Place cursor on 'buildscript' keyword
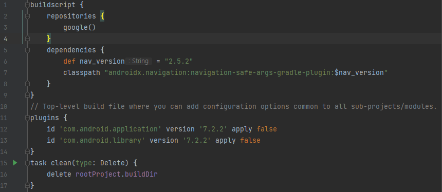 pyautogui.click(x=53, y=5)
